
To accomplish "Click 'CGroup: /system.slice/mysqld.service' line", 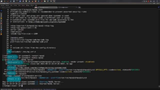I will [x=23, y=76].
